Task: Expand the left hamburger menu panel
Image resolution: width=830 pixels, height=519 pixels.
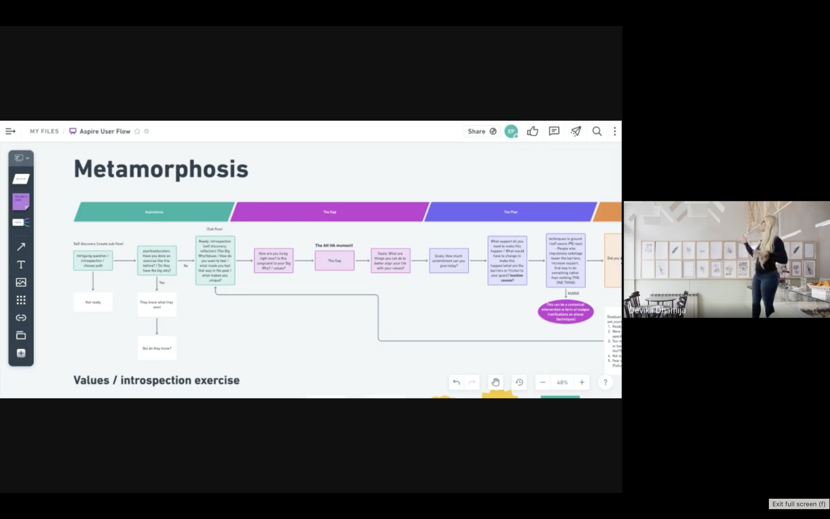Action: pos(10,131)
